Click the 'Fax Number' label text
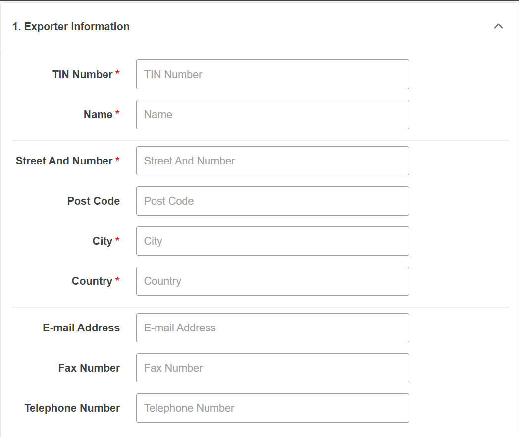This screenshot has height=437, width=519. (x=89, y=368)
